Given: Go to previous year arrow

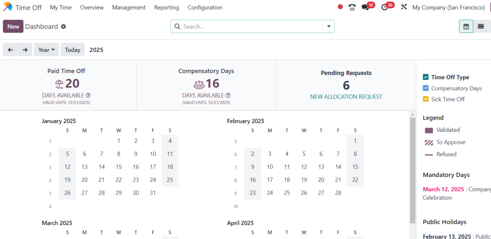Looking at the screenshot, I should (11, 50).
